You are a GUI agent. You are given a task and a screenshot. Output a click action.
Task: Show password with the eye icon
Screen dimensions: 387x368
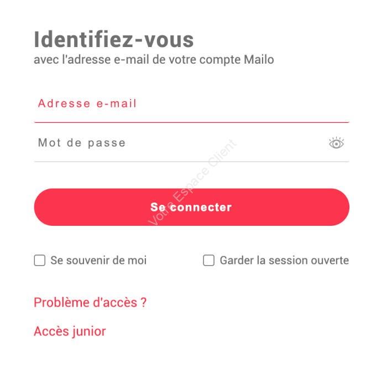coord(336,143)
